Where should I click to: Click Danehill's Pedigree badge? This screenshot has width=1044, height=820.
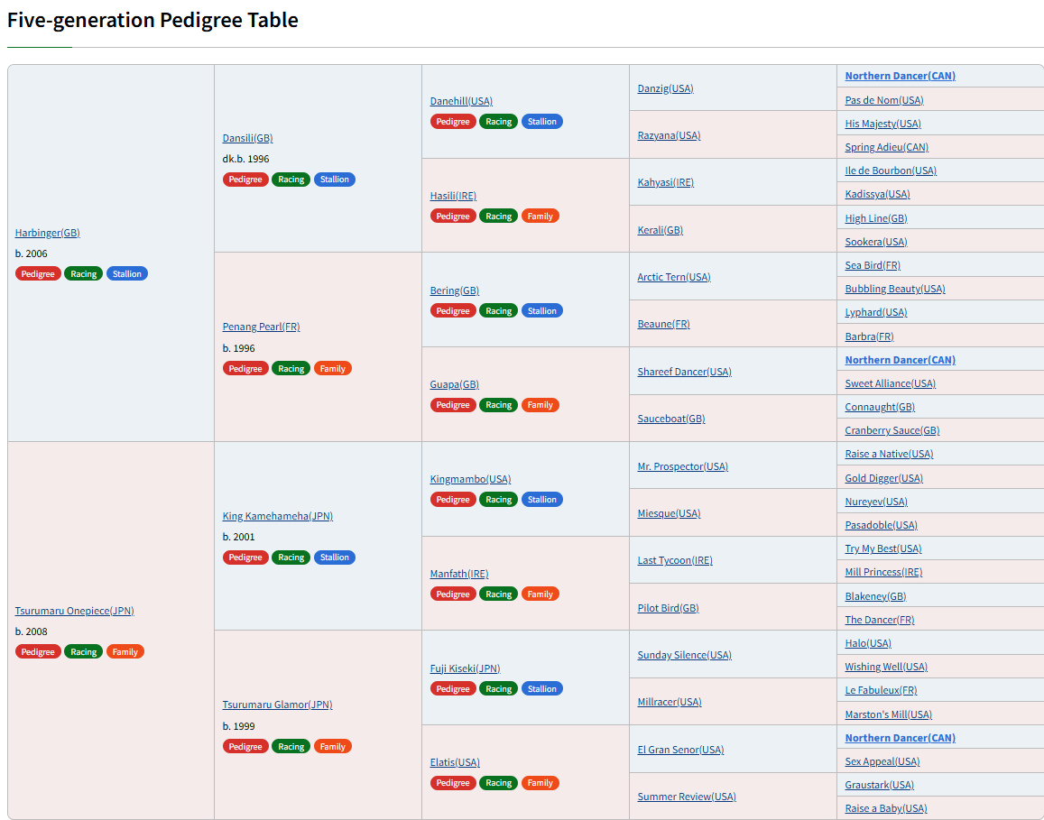[x=453, y=121]
